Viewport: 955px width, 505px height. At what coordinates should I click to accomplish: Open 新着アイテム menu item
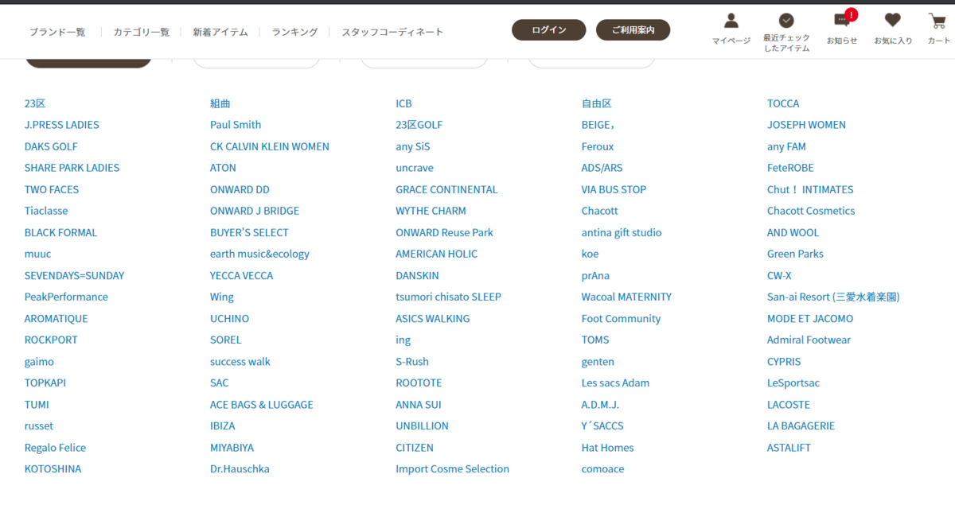coord(220,32)
